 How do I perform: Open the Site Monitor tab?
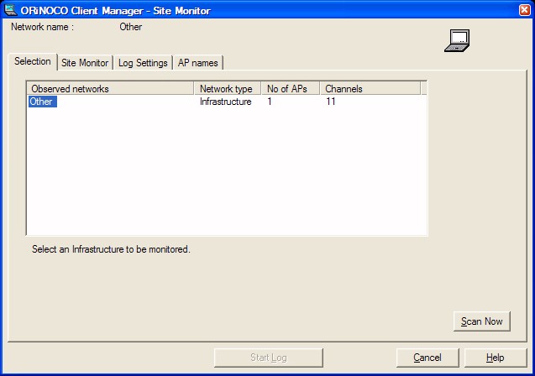point(85,63)
